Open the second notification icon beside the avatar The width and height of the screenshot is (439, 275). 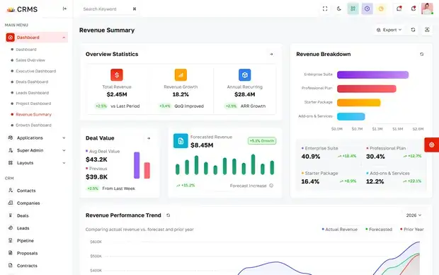pyautogui.click(x=414, y=9)
